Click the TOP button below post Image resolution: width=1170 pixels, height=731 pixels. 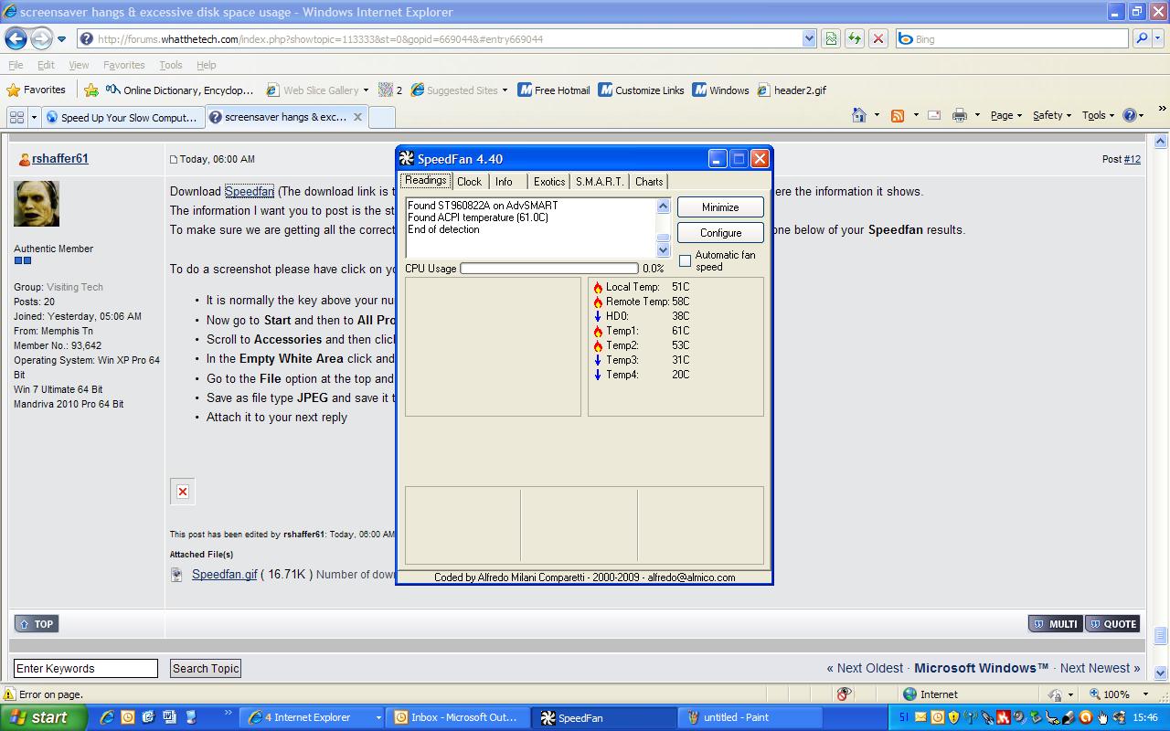(x=36, y=624)
